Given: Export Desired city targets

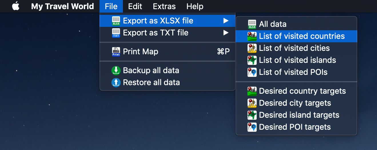Looking at the screenshot, I should pyautogui.click(x=296, y=103).
